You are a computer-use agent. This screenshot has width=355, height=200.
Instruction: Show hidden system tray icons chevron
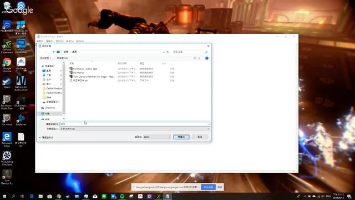[x=305, y=196]
